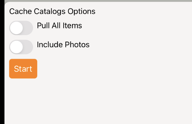Image resolution: width=192 pixels, height=124 pixels.
Task: Click the Cache Catalogs Options heading
Action: 52,12
